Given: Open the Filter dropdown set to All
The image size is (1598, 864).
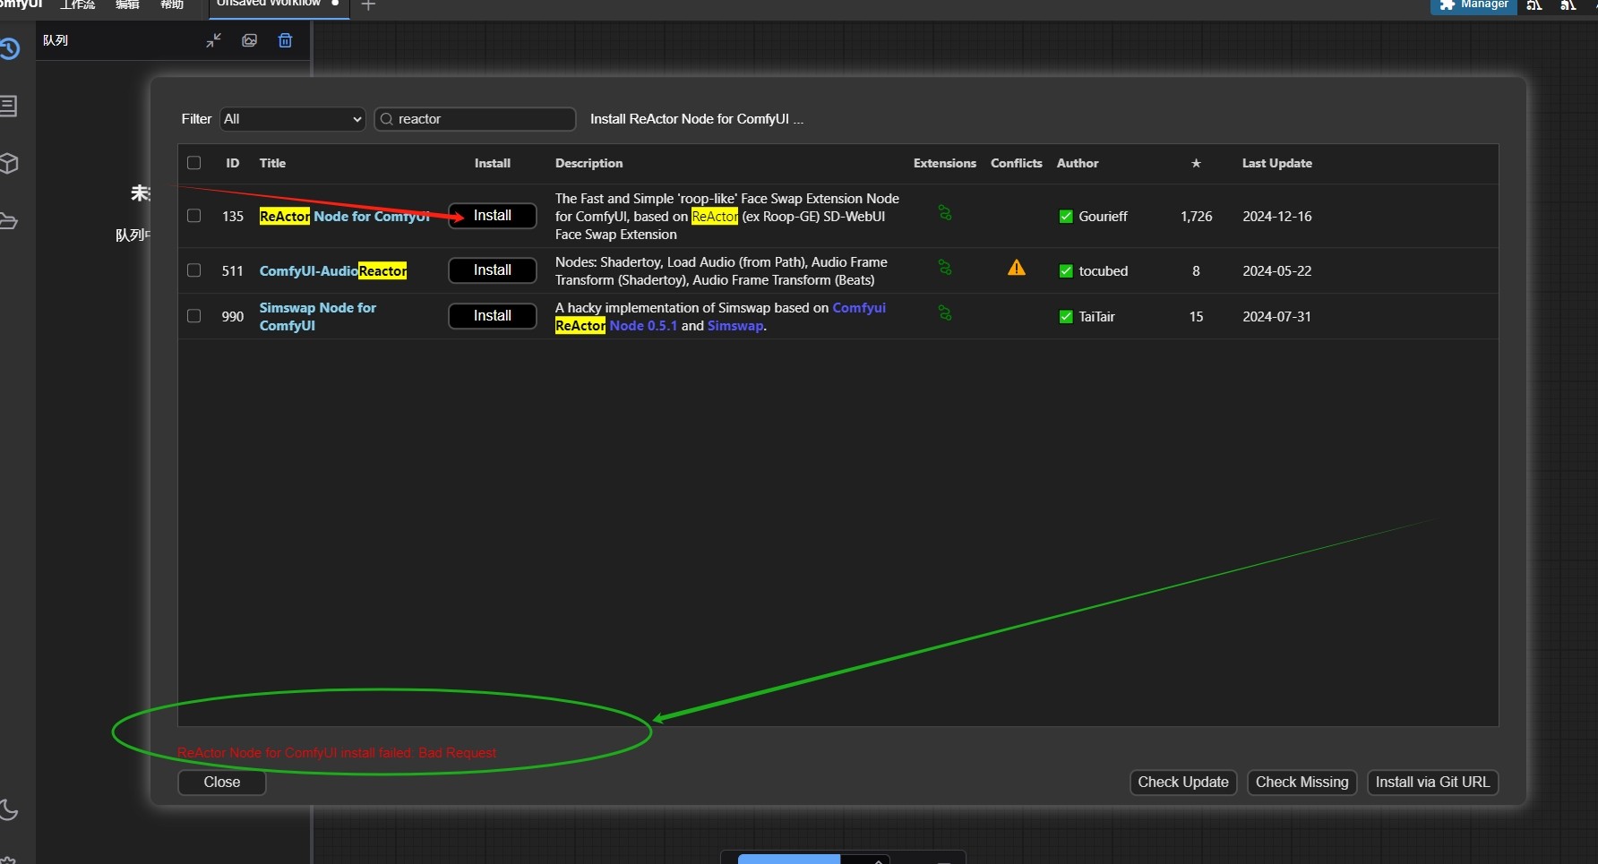Looking at the screenshot, I should (x=293, y=119).
